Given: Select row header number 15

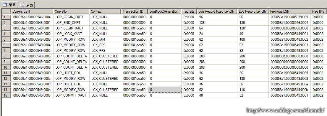Looking at the screenshot, I should tap(6, 95).
